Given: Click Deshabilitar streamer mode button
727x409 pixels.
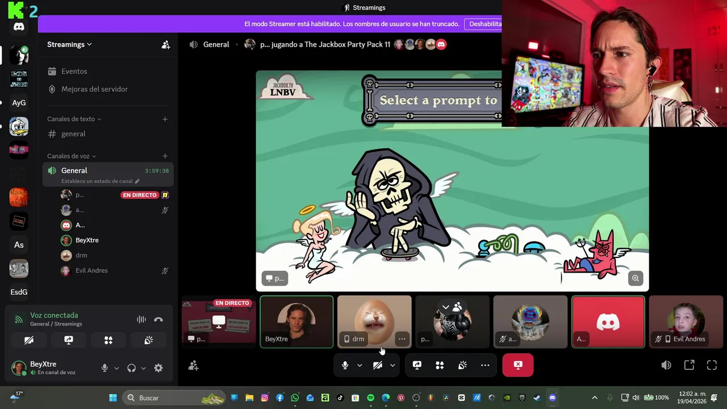Looking at the screenshot, I should (x=483, y=24).
